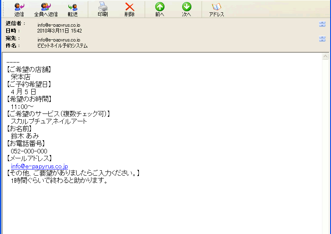This screenshot has width=331, height=234.
Task: Click the scrollbar up arrow in message body
Action: [x=325, y=56]
